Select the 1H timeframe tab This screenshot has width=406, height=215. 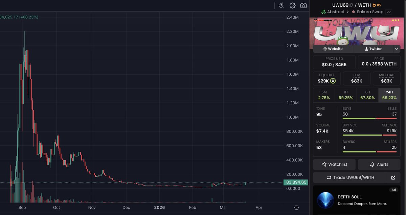pyautogui.click(x=346, y=95)
